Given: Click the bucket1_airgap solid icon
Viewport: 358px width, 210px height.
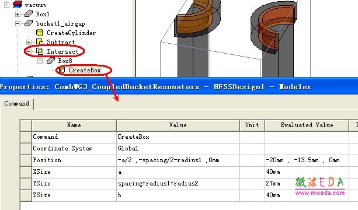Looking at the screenshot, I should tap(29, 23).
